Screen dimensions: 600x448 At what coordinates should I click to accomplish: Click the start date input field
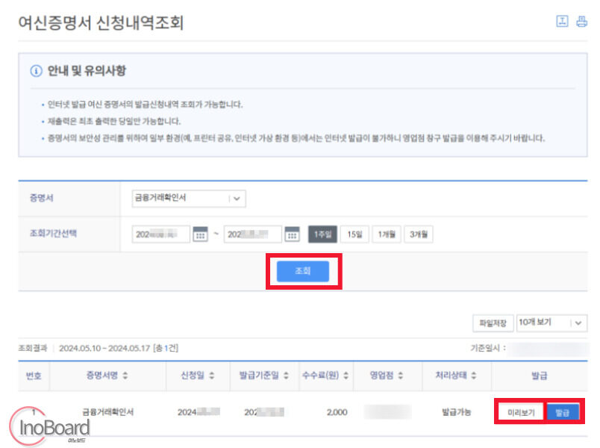(x=160, y=234)
